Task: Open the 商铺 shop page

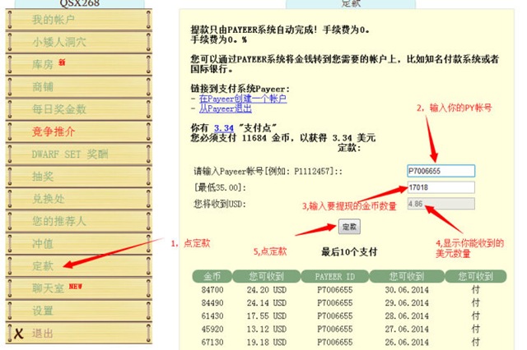Action: [x=44, y=86]
